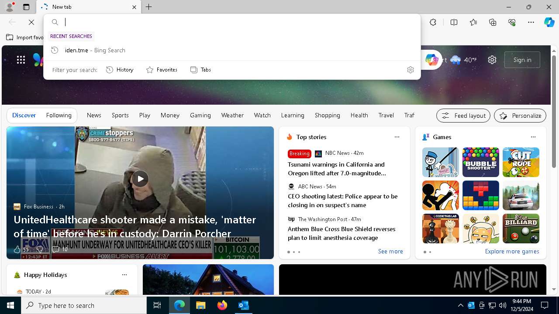The image size is (559, 314).
Task: Open Happy Holidays card options menu
Action: (124, 275)
